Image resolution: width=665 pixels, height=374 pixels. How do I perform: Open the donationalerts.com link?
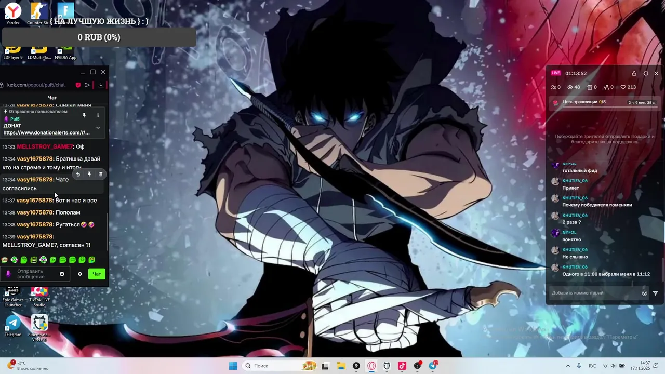[x=47, y=133]
